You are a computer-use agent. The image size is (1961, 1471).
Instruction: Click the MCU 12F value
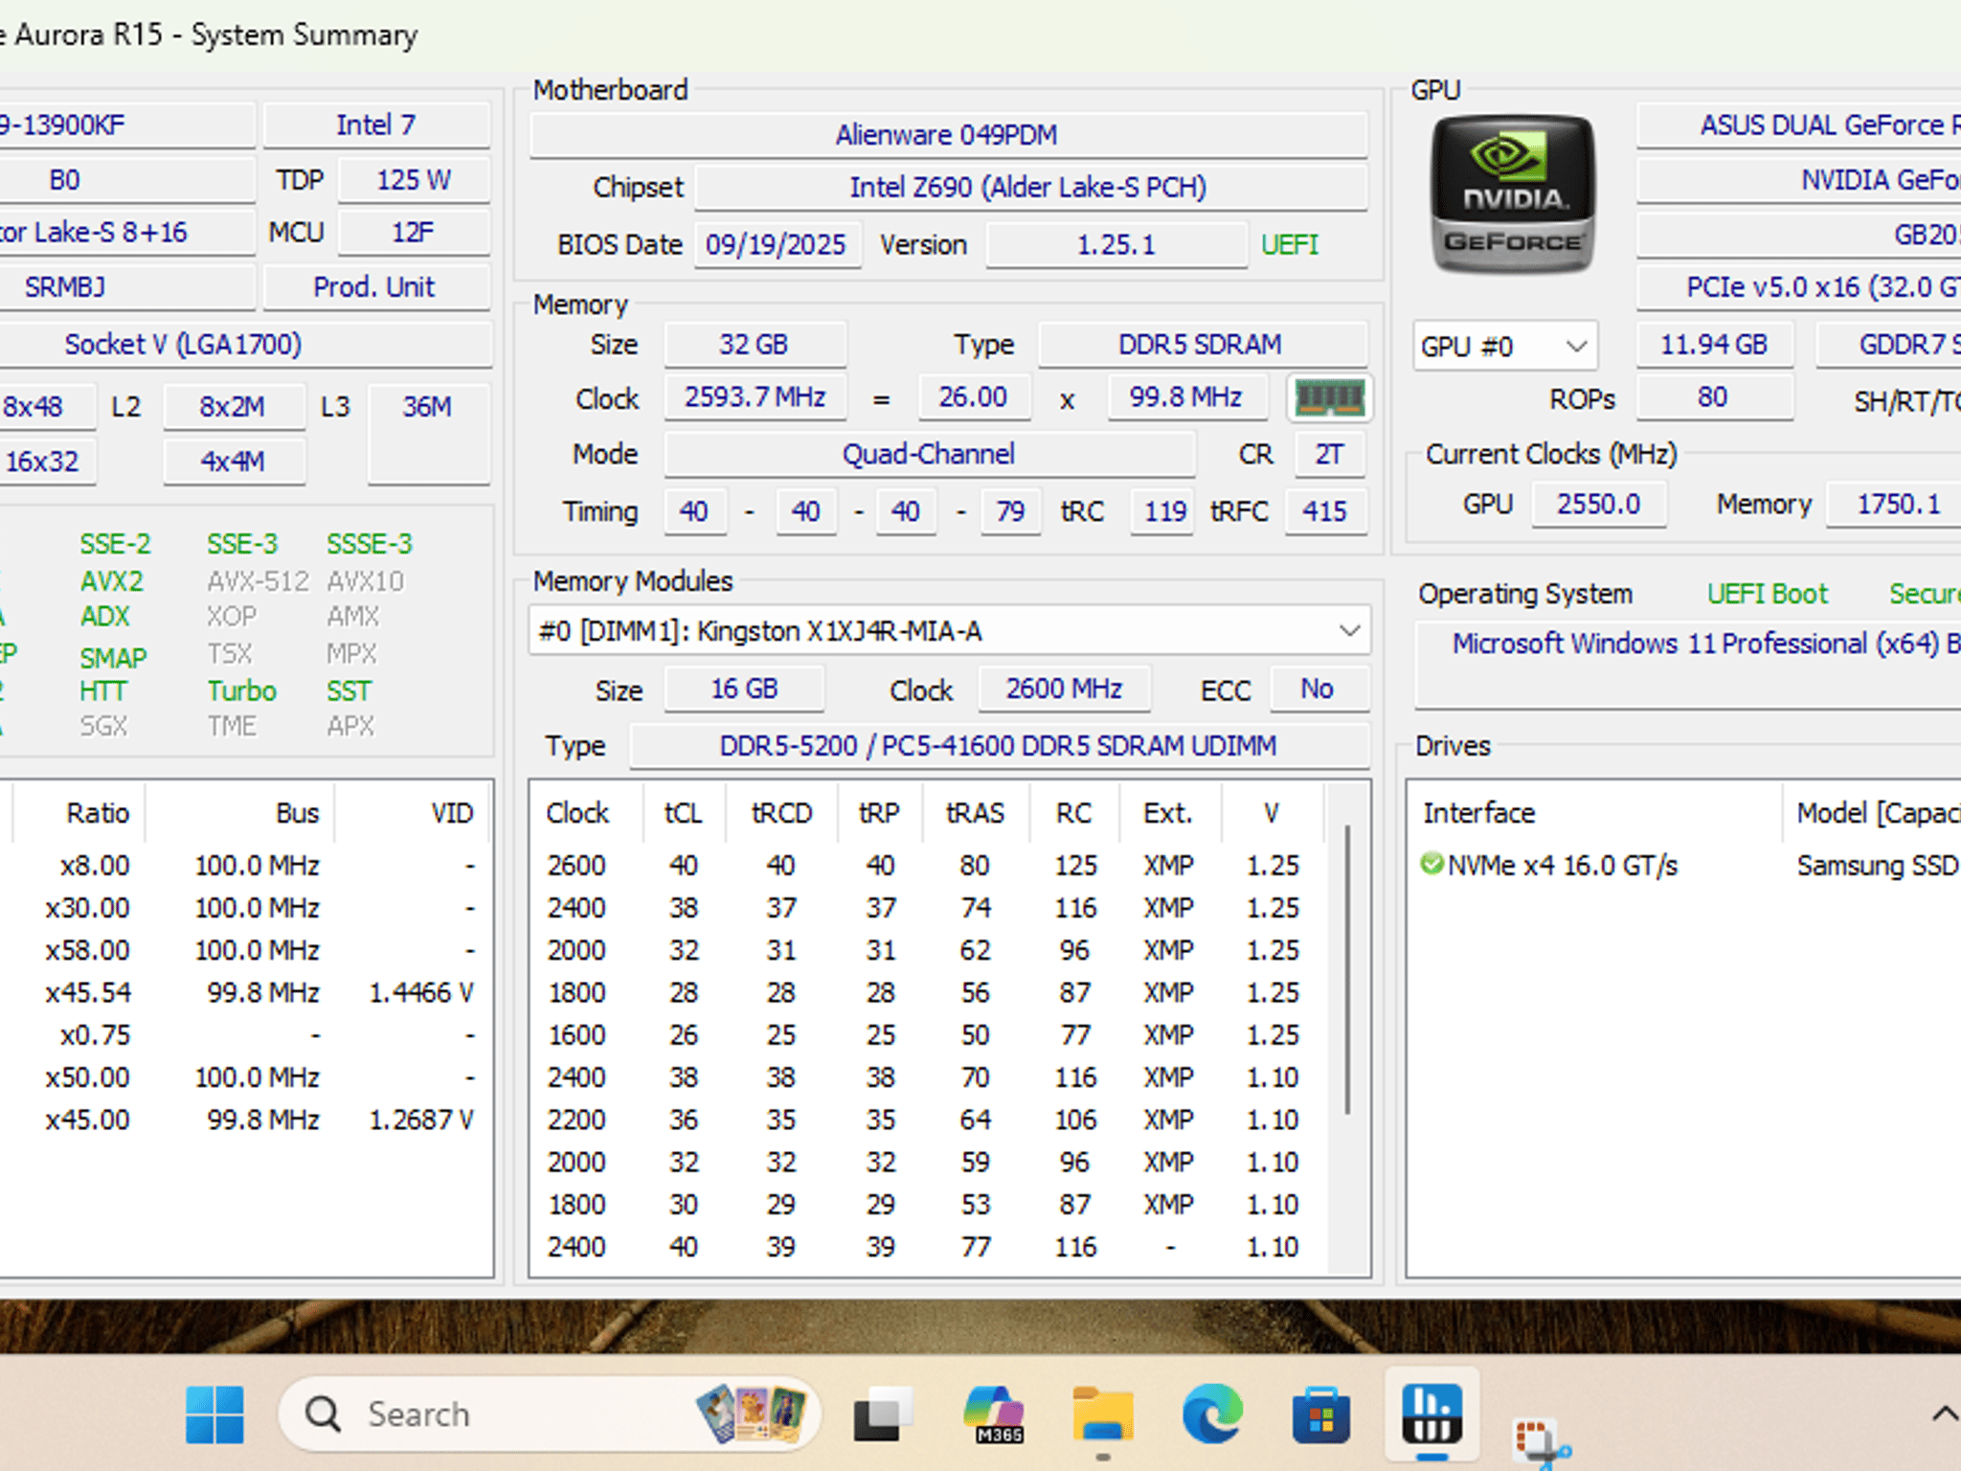tap(414, 232)
